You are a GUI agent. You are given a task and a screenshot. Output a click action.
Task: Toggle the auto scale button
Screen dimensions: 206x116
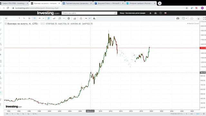point(198,114)
